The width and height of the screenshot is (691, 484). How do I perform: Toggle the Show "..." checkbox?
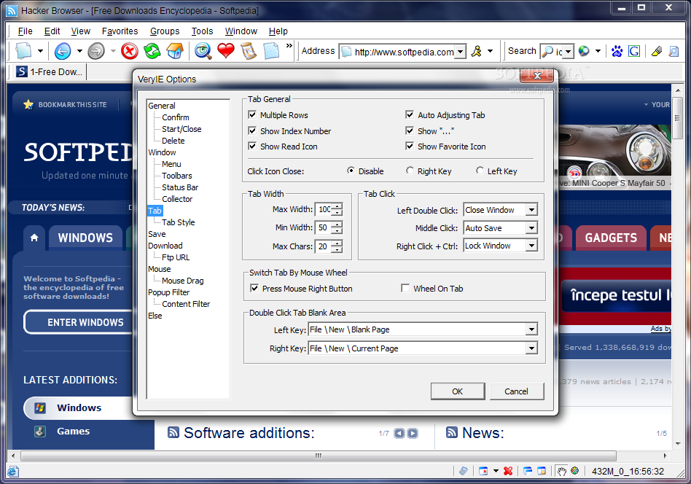410,131
